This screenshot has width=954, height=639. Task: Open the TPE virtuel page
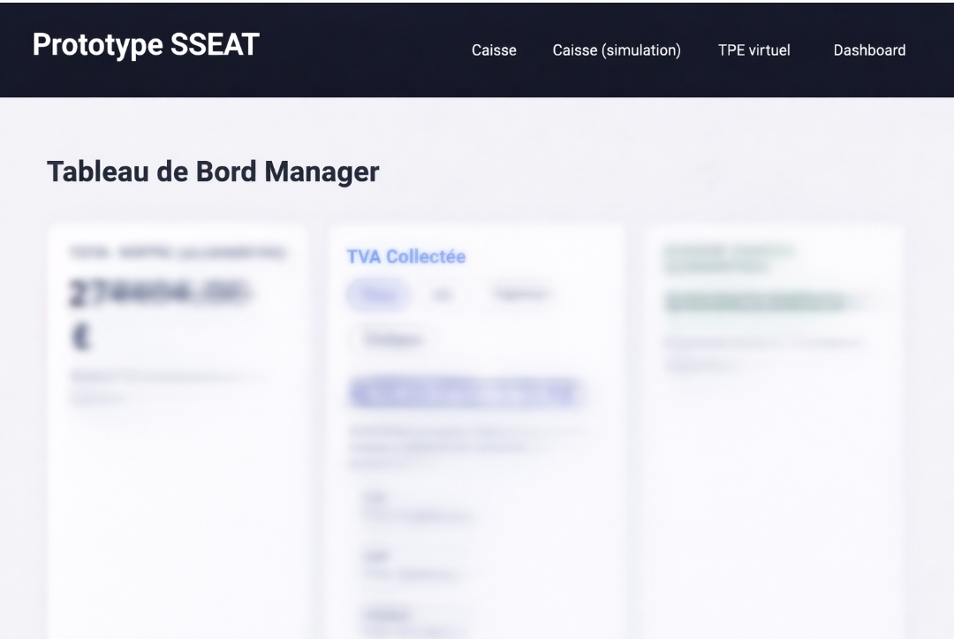[x=753, y=50]
